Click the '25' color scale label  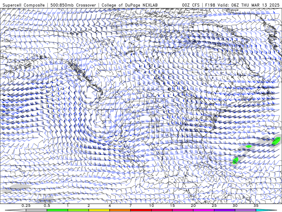[214, 206]
